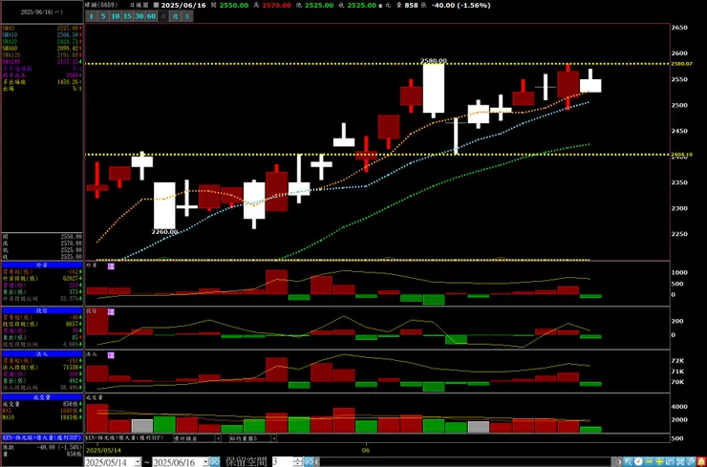This screenshot has width=707, height=467.
Task: Click the stepper arrows of 保留空間 field
Action: [298, 462]
